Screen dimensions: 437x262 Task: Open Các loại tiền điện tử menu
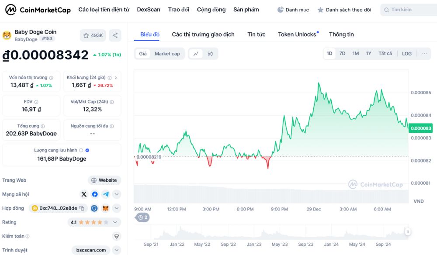104,10
